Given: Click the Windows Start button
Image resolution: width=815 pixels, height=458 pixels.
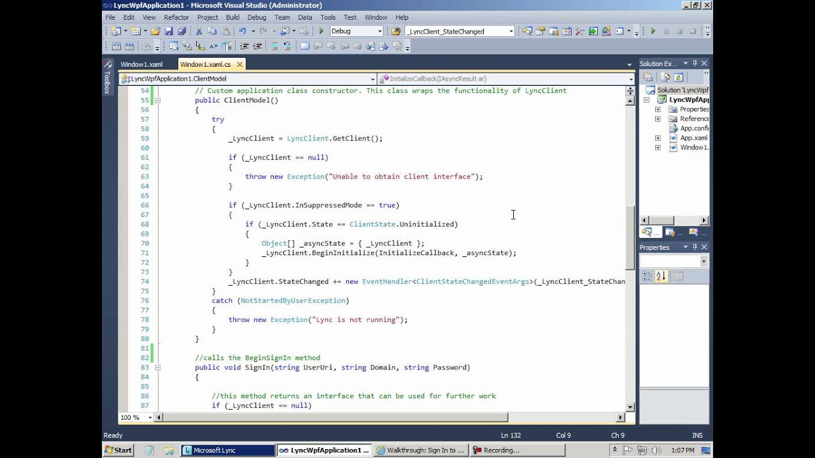Looking at the screenshot, I should [118, 450].
